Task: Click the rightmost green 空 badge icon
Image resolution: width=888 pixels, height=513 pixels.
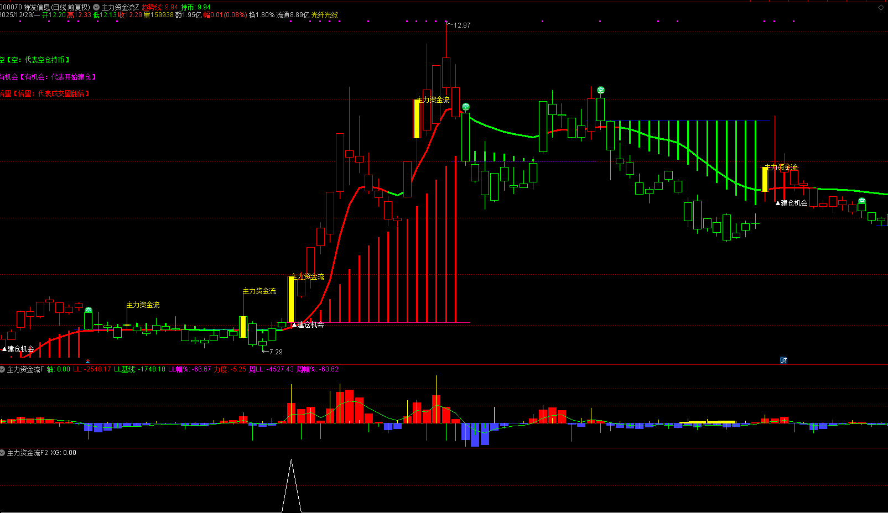Action: [x=861, y=201]
